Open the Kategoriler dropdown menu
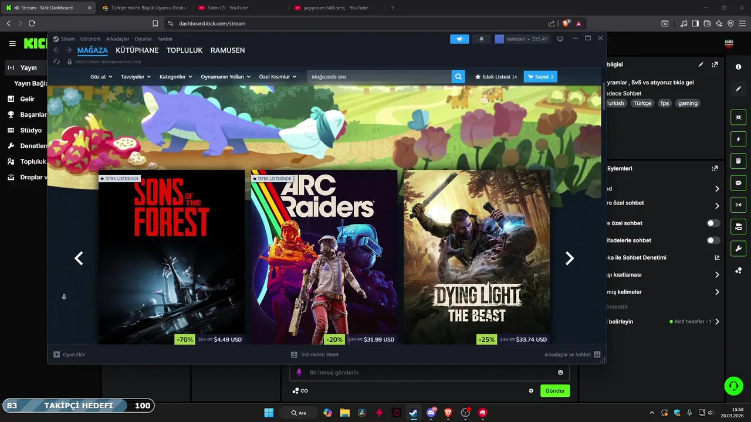751x422 pixels. 176,77
